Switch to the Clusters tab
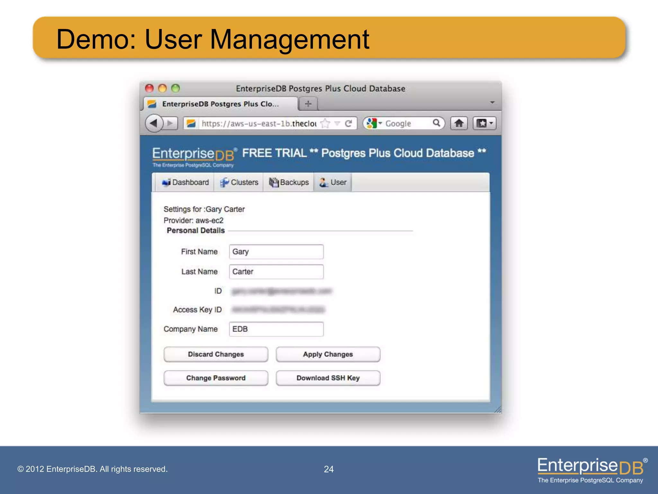This screenshot has width=658, height=494. (x=239, y=182)
